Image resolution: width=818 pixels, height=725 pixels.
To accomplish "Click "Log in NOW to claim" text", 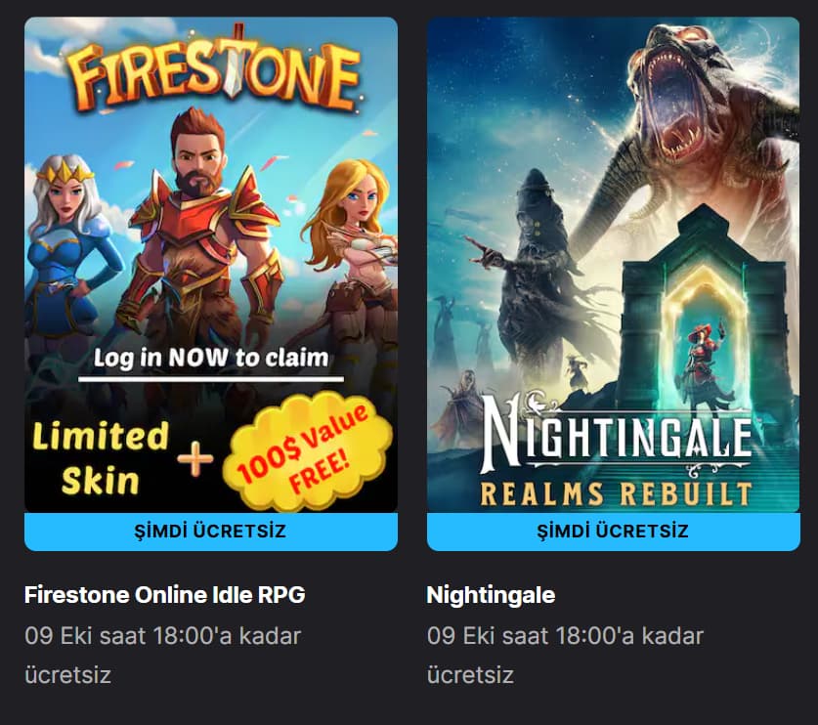I will click(x=211, y=358).
